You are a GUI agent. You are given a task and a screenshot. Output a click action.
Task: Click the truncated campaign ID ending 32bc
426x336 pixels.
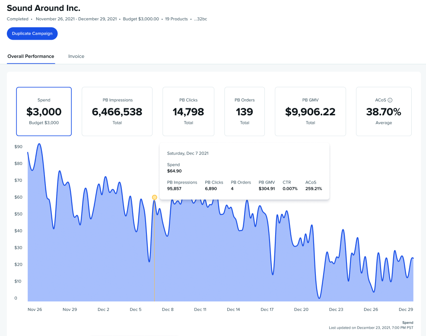200,19
